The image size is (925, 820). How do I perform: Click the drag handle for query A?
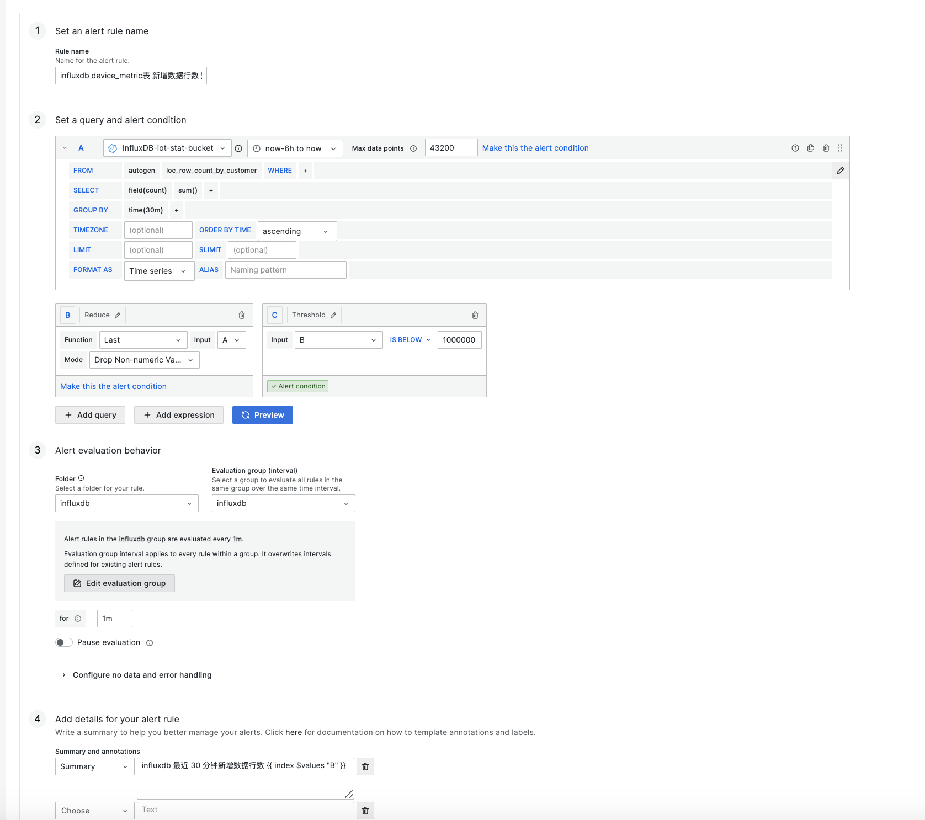(x=839, y=148)
